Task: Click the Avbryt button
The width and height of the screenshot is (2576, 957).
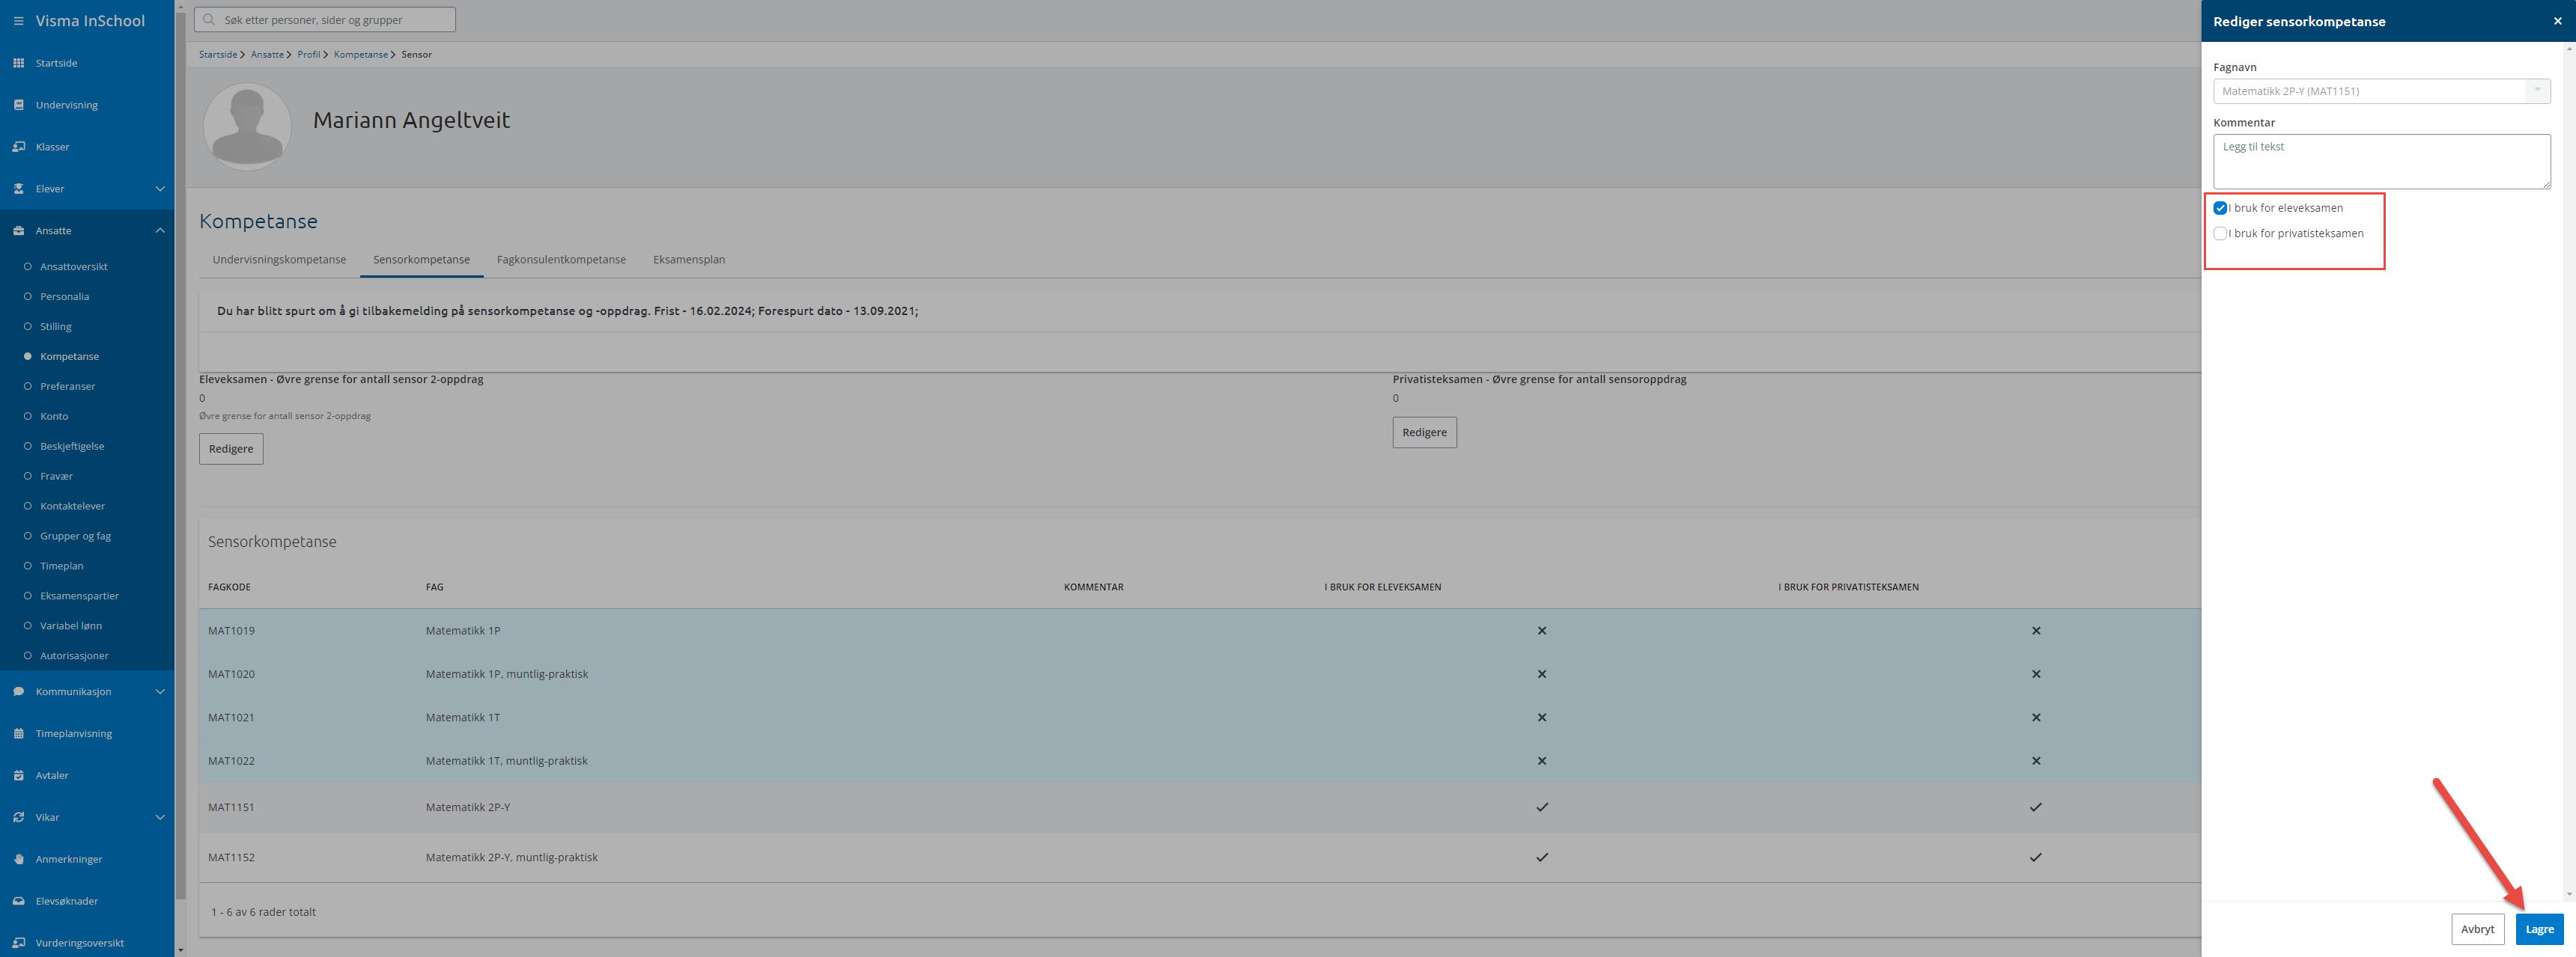Action: (2477, 929)
